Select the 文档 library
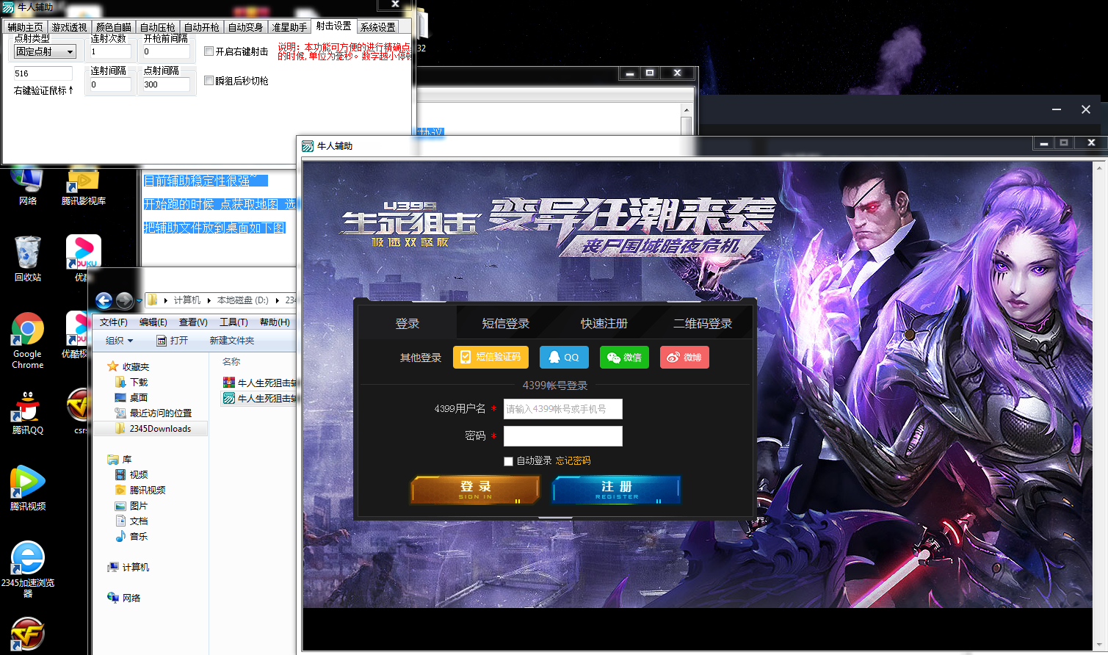 tap(131, 521)
